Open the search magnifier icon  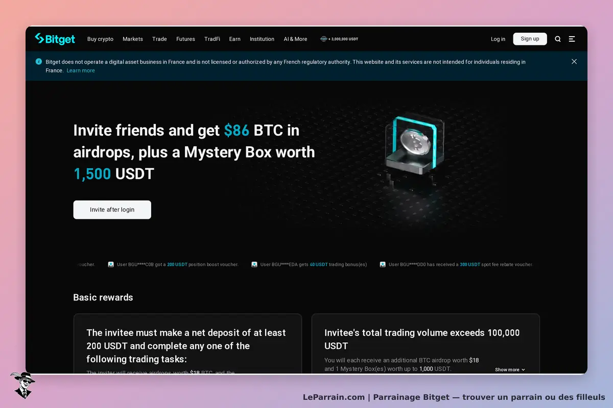pos(558,39)
